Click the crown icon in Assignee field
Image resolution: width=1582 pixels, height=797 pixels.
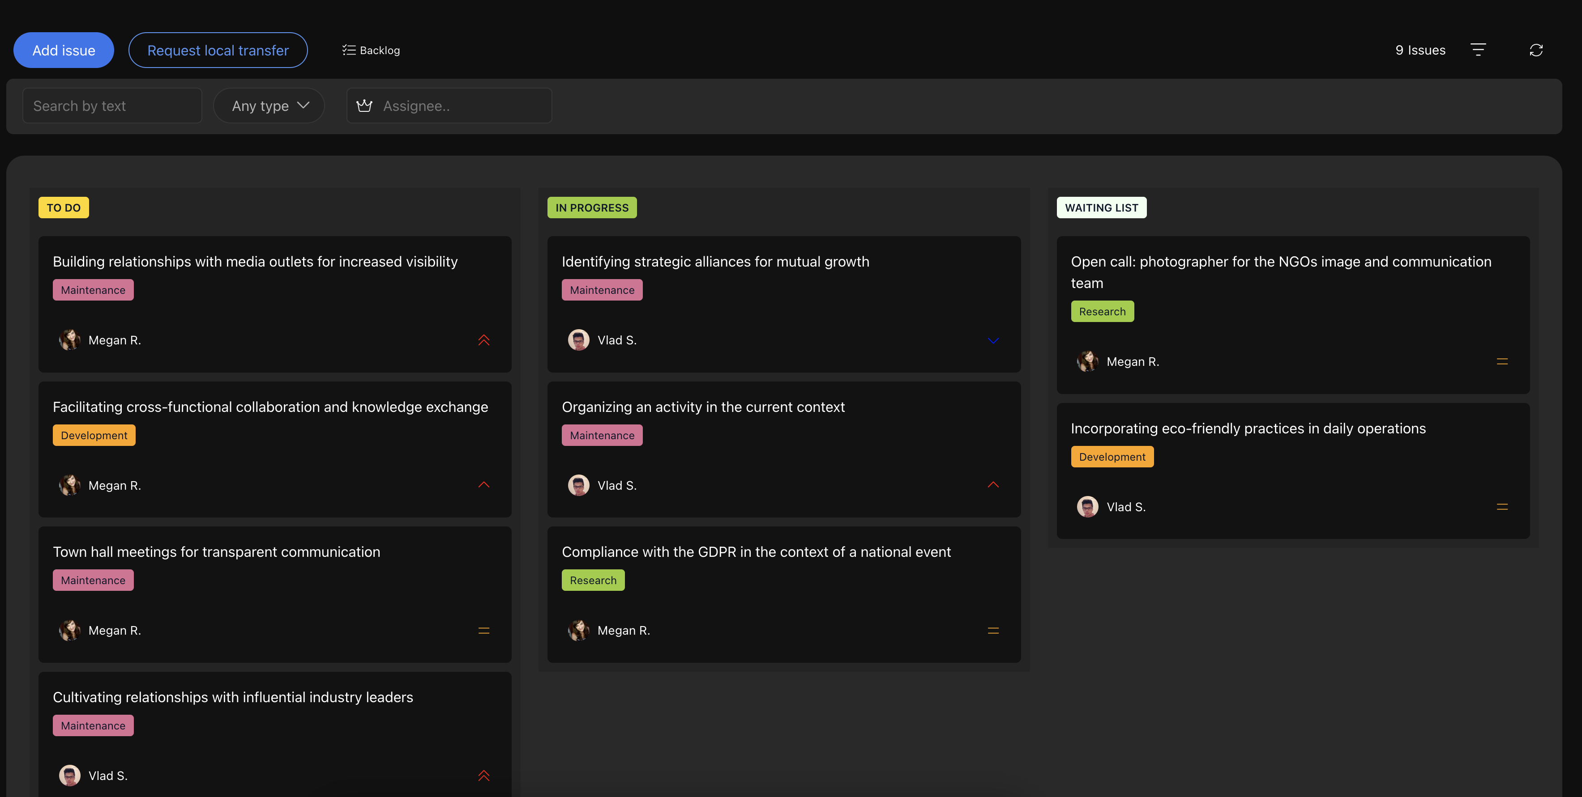(364, 106)
